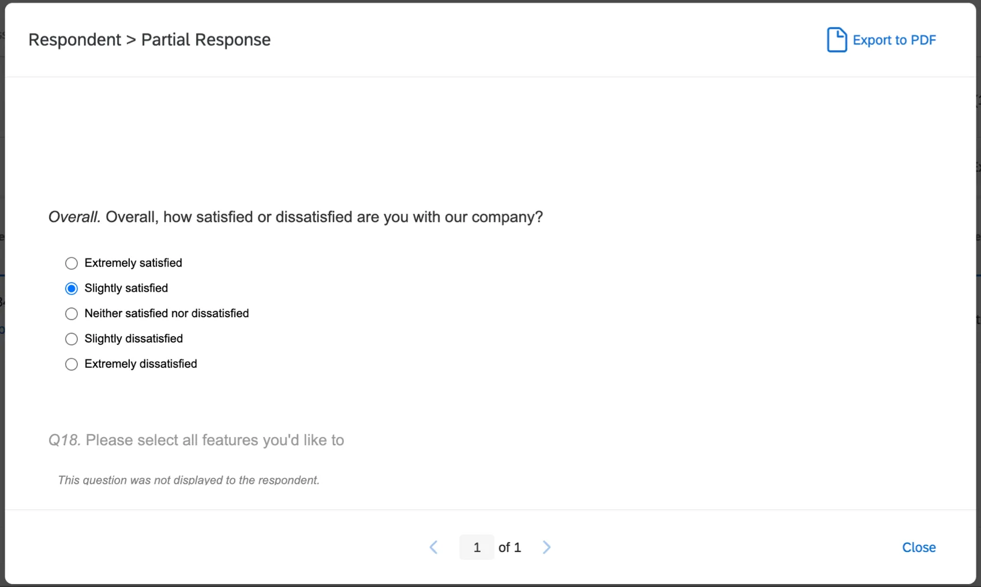Pick the Extremely dissatisfied answer
981x587 pixels.
click(x=71, y=364)
